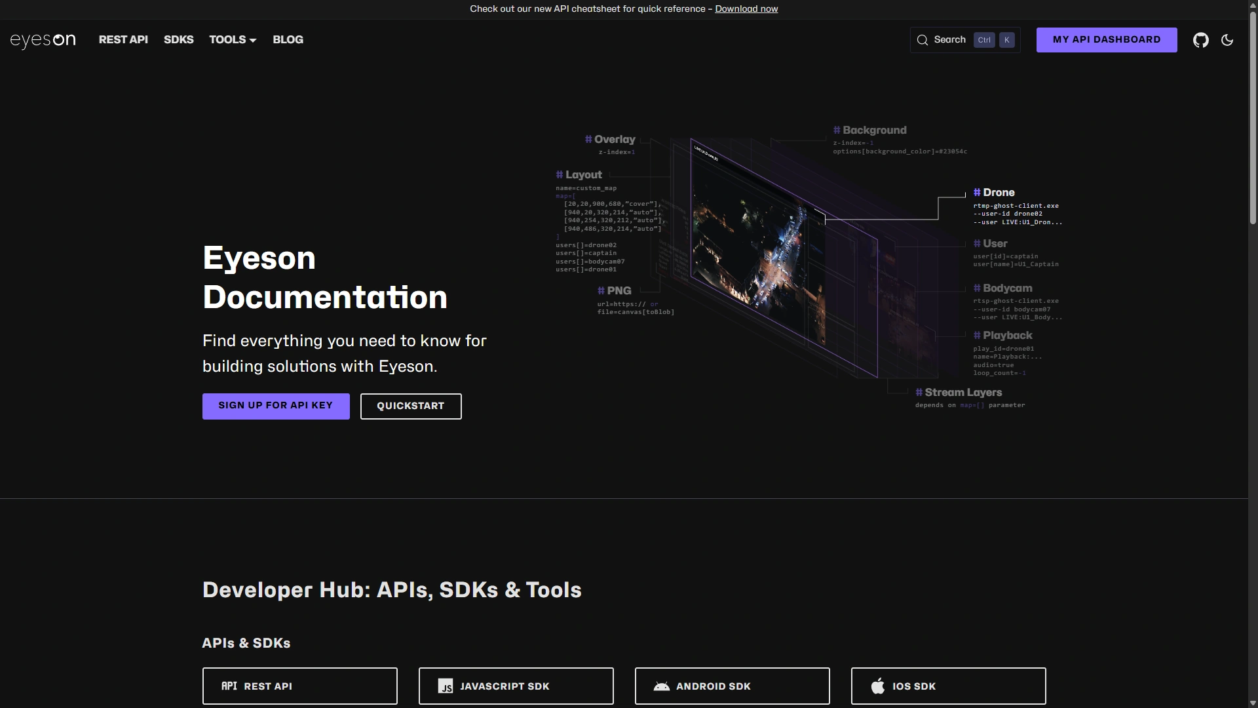Click the '# PNG' label text
The image size is (1258, 708).
click(614, 291)
